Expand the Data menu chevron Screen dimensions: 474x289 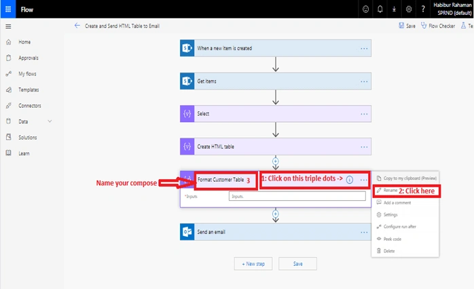tap(50, 121)
